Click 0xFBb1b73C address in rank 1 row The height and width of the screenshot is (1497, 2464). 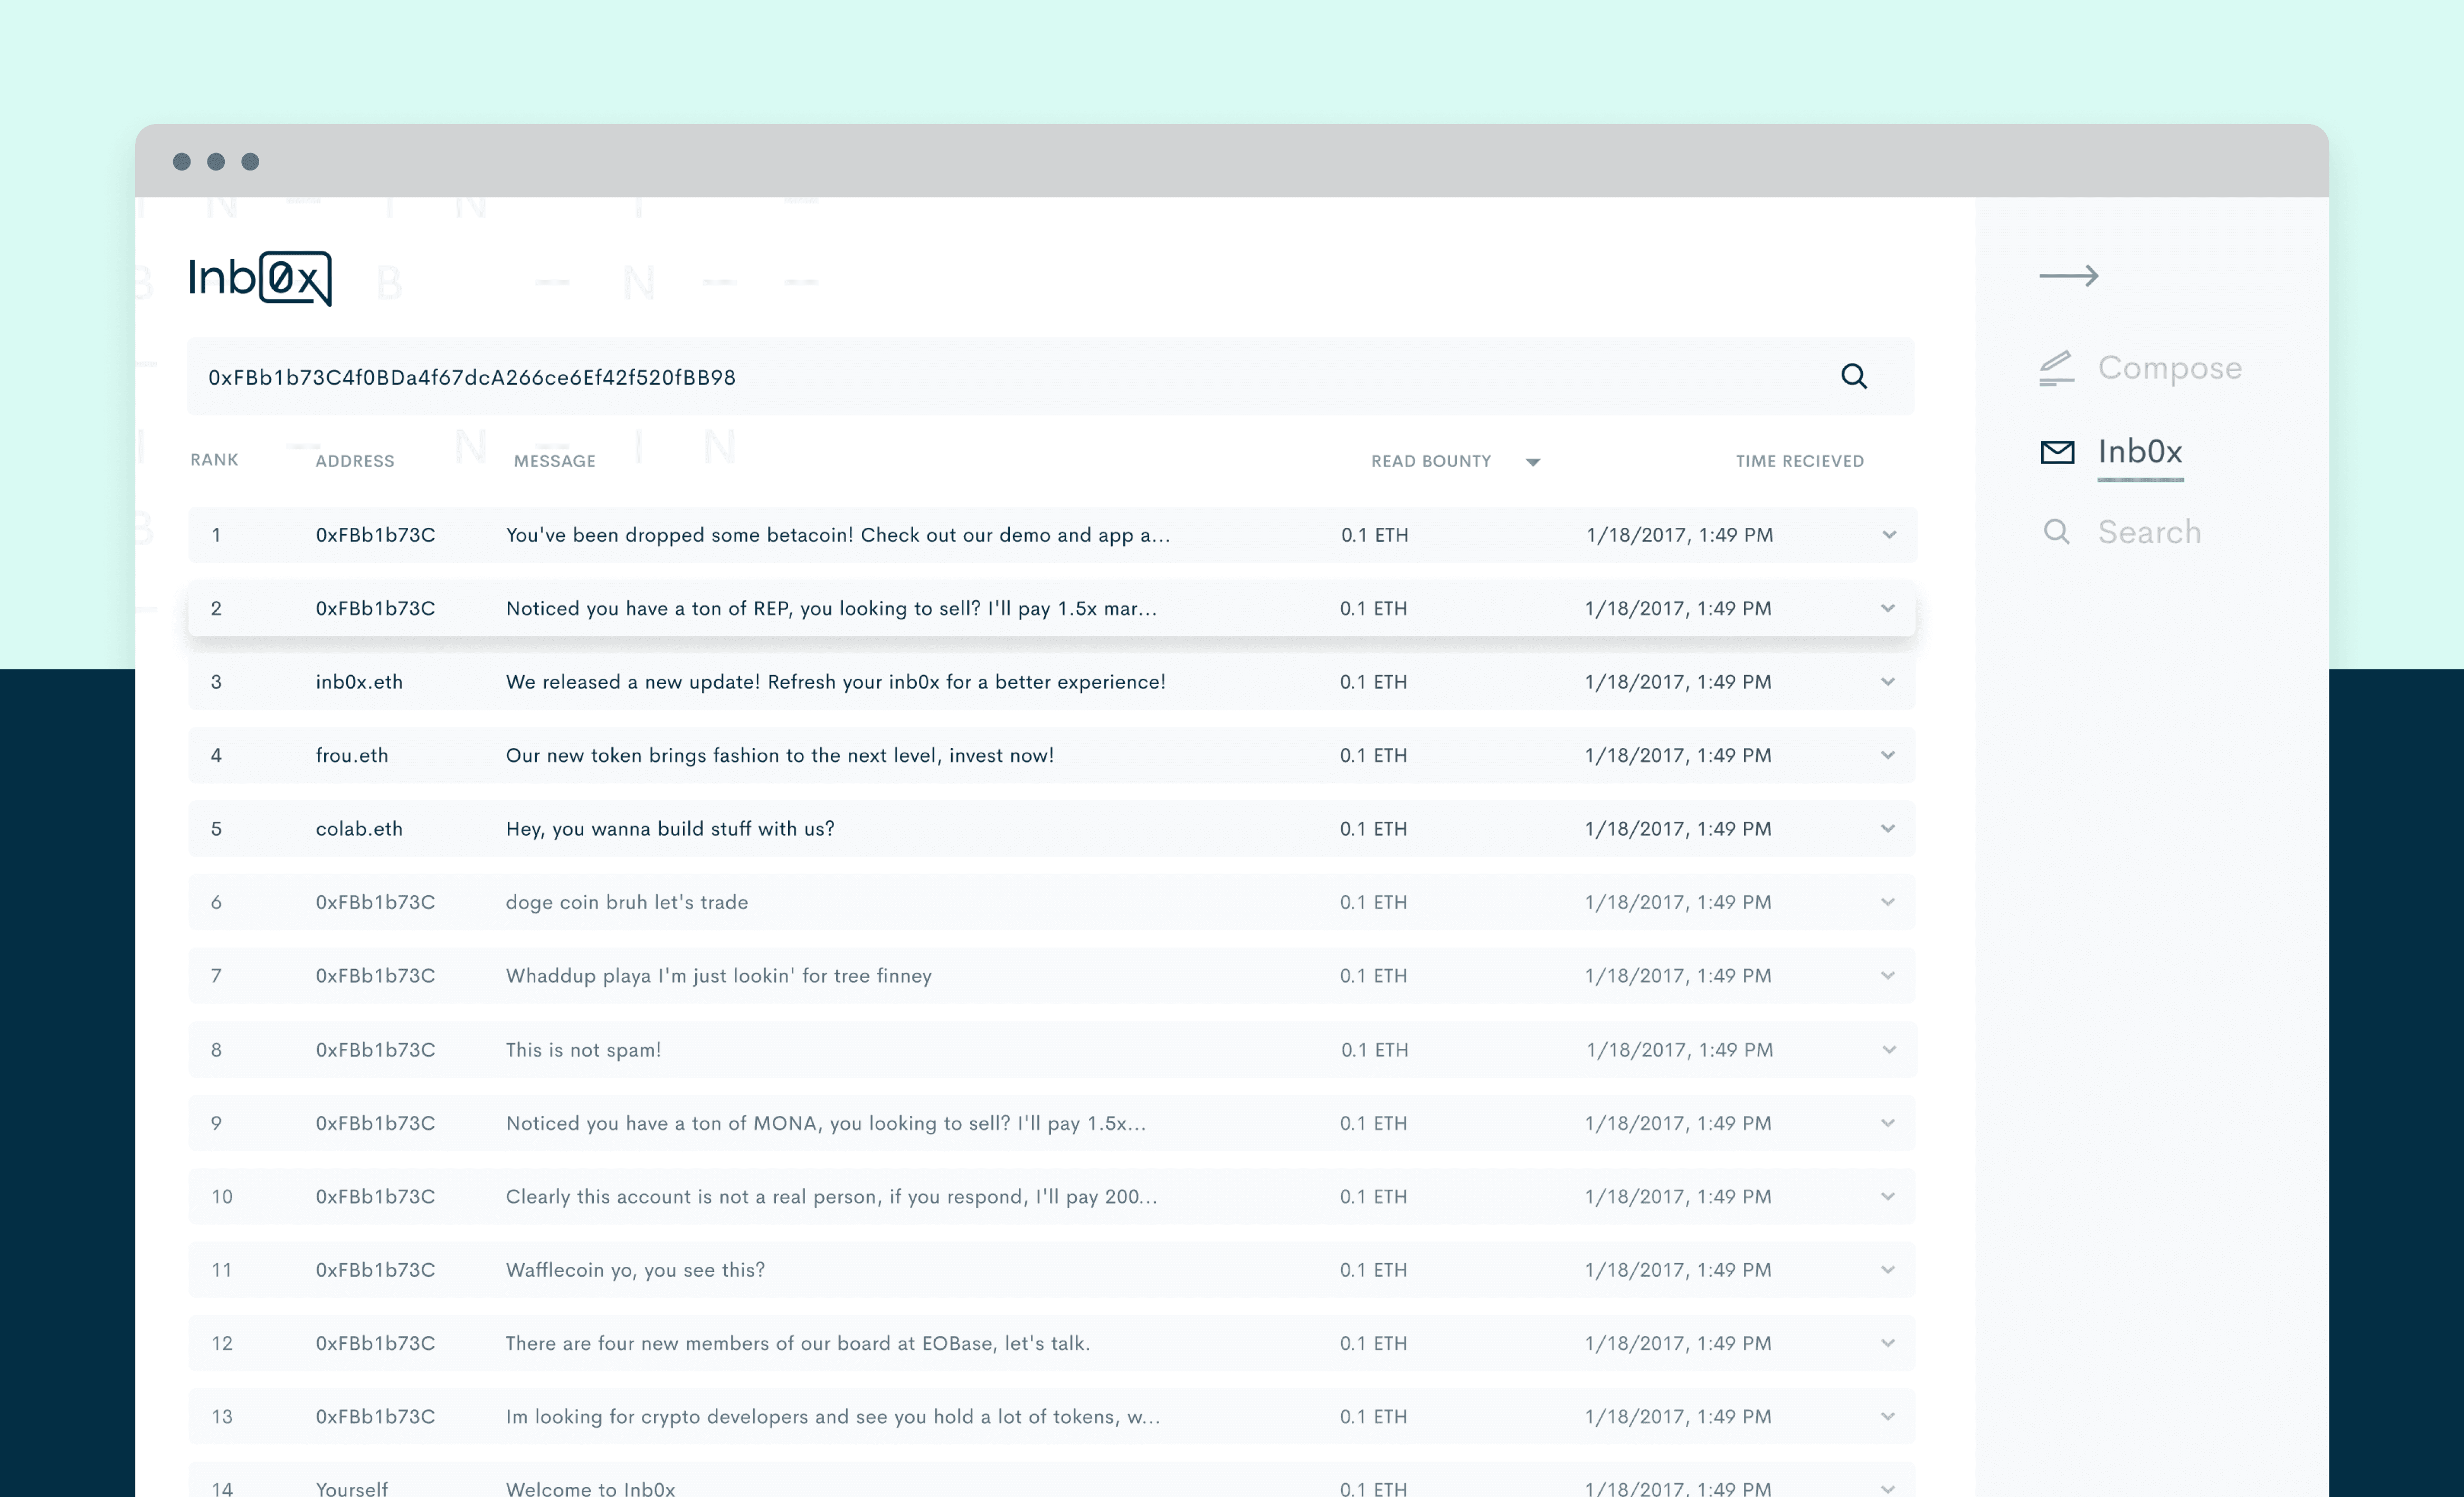375,535
